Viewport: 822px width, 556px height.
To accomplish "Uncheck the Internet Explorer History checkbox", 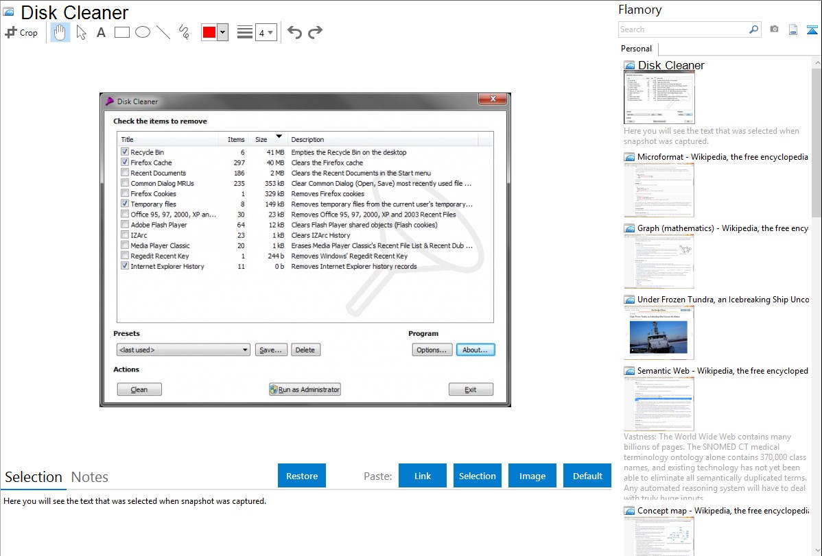I will 125,266.
